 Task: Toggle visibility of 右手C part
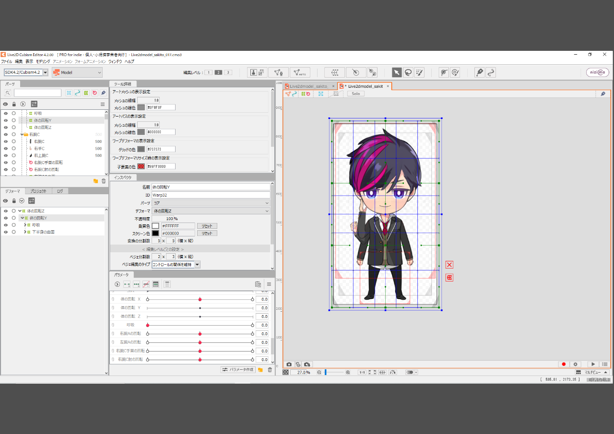(x=6, y=148)
